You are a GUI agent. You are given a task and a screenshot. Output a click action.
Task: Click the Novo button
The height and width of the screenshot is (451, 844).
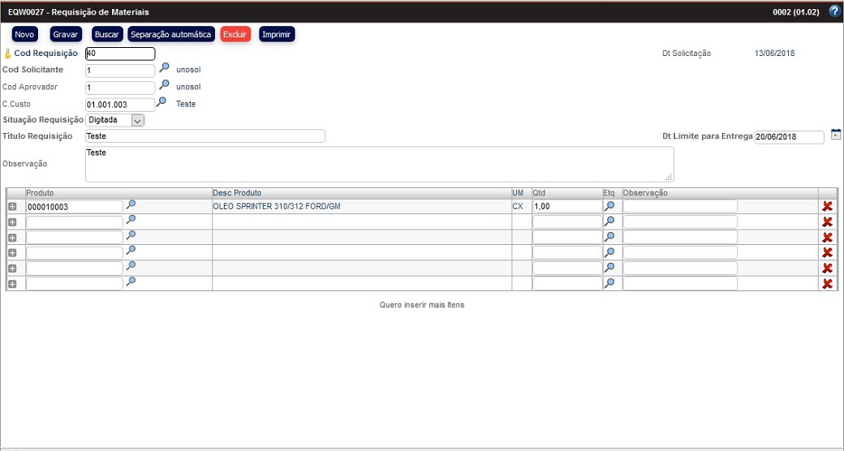[x=25, y=34]
